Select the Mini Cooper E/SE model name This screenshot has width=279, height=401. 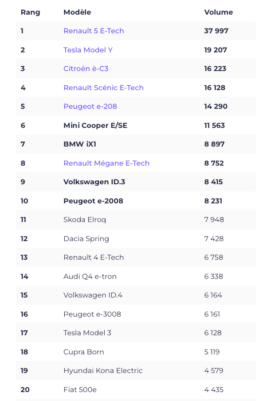(x=95, y=125)
